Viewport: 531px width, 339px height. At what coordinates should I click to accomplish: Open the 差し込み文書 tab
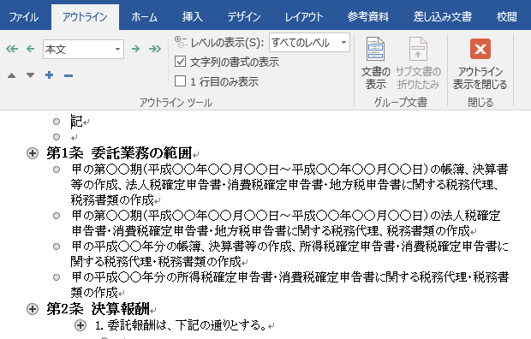pyautogui.click(x=442, y=17)
